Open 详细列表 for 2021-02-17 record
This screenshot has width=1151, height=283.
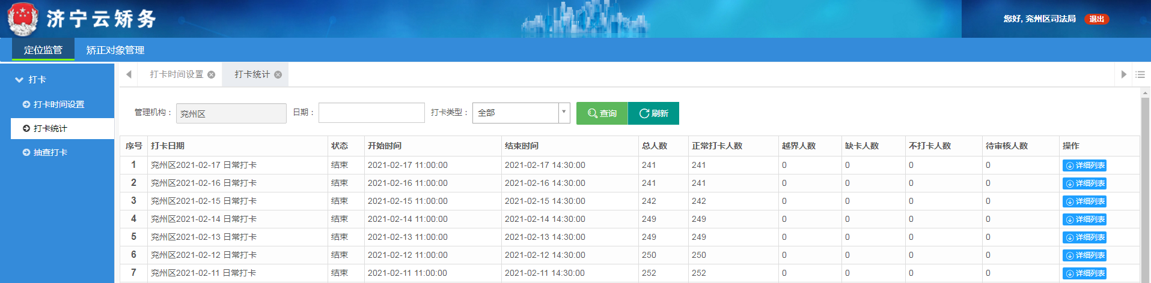coord(1084,165)
